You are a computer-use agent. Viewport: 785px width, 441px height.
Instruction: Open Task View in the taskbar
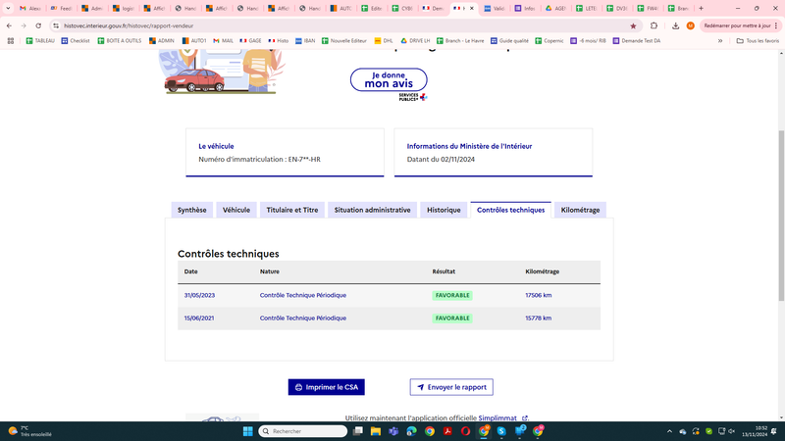point(357,431)
